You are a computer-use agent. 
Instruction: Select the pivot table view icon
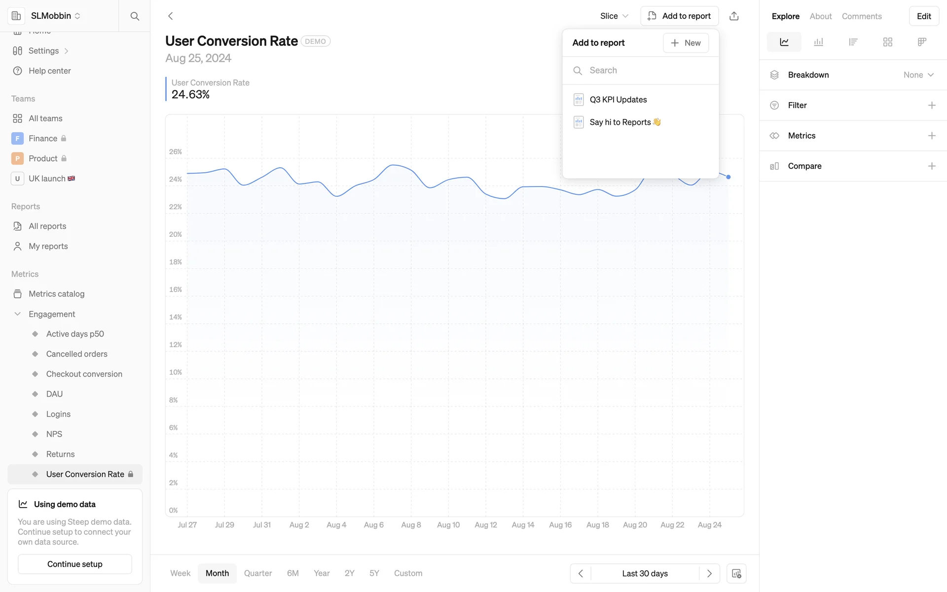coord(921,42)
